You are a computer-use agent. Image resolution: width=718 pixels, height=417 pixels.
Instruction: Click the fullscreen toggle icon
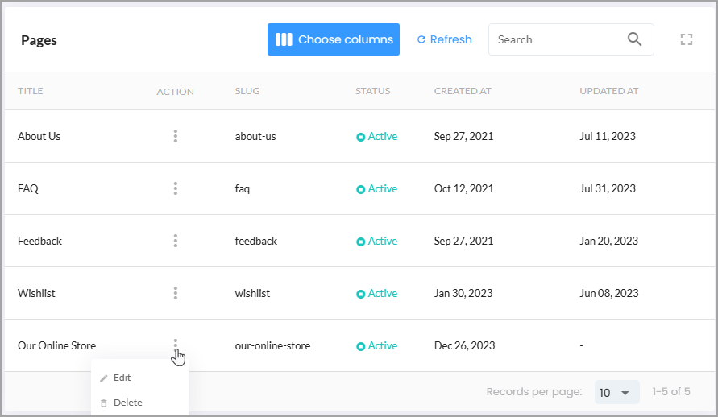(x=686, y=39)
